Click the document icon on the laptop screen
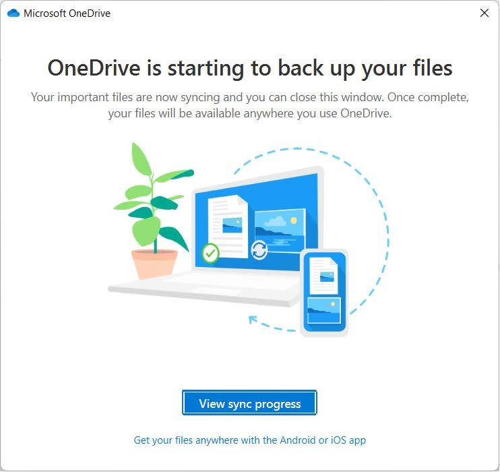The height and width of the screenshot is (472, 500). pos(228,227)
